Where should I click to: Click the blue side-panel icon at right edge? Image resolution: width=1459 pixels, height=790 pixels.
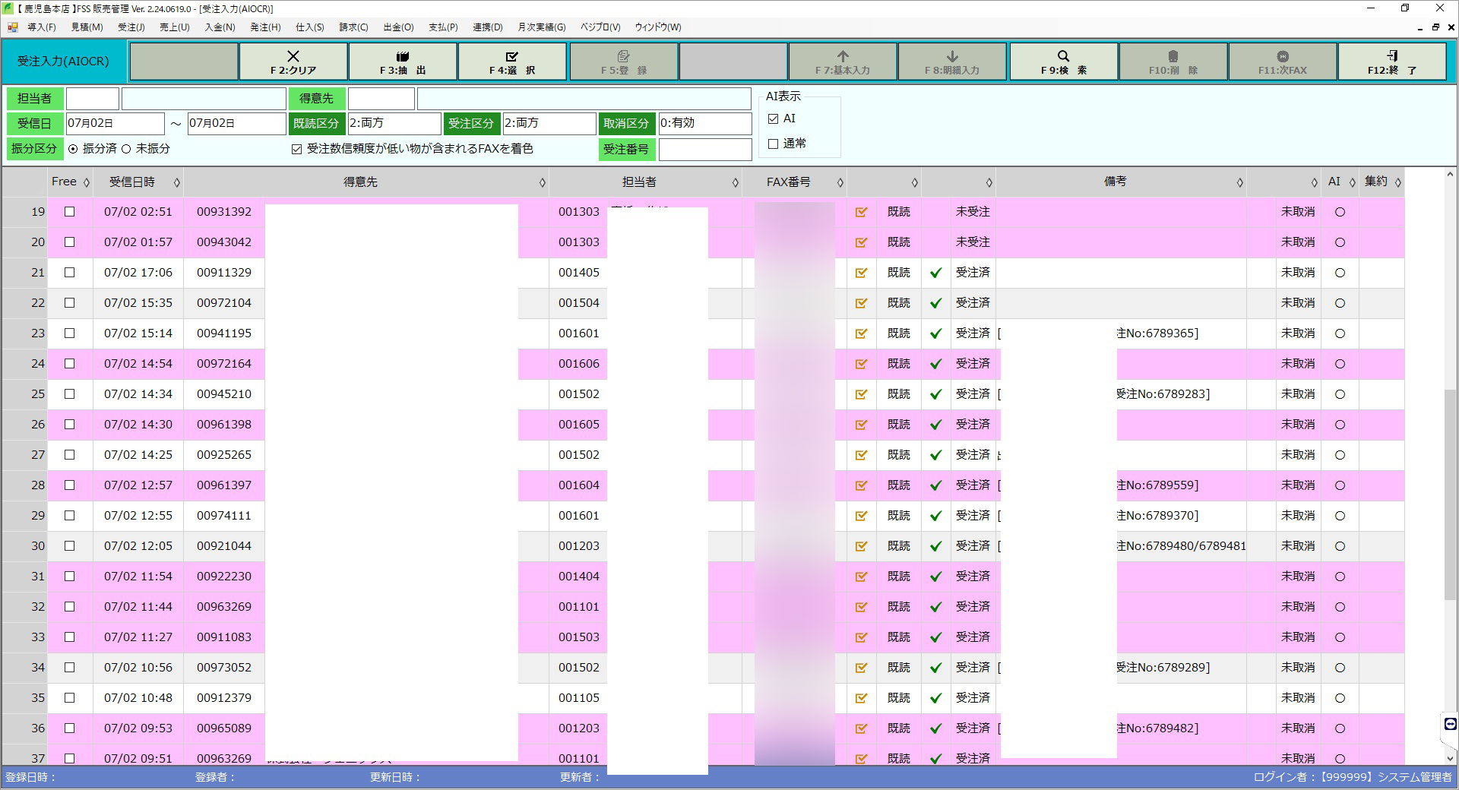click(1450, 724)
